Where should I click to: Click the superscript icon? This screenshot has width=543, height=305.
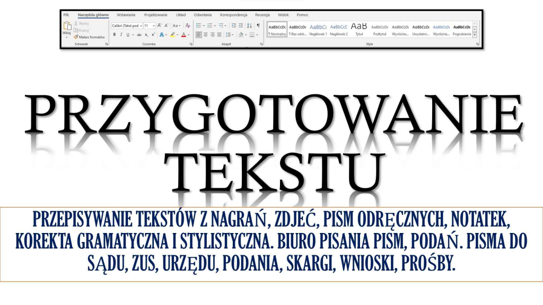pos(153,34)
